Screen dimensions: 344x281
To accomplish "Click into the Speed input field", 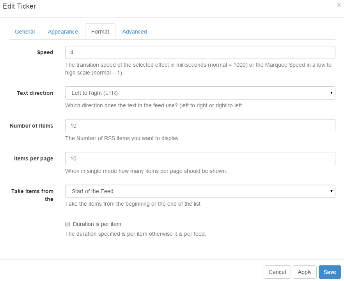I will [x=200, y=52].
